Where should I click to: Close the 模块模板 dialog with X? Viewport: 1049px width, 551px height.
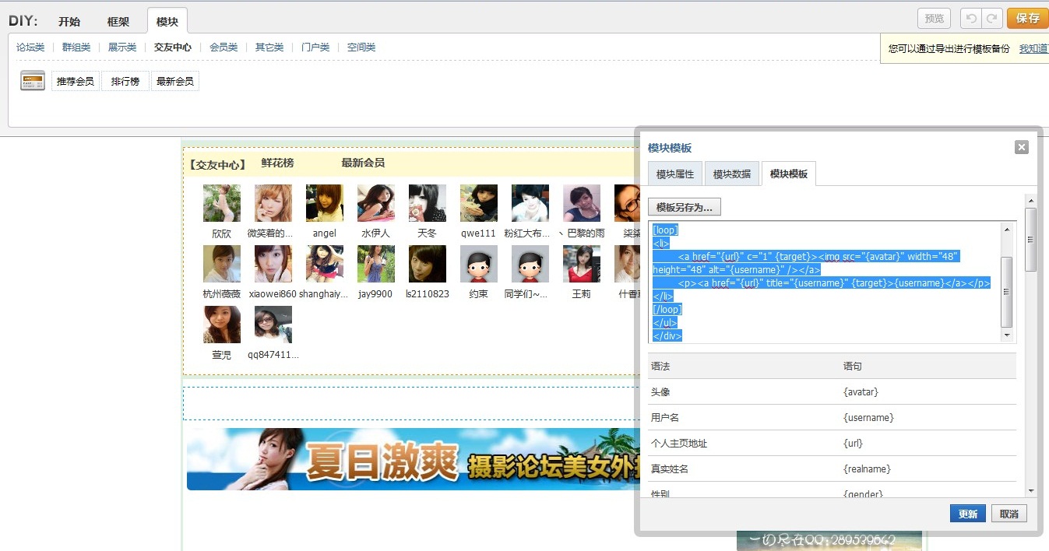click(x=1022, y=147)
